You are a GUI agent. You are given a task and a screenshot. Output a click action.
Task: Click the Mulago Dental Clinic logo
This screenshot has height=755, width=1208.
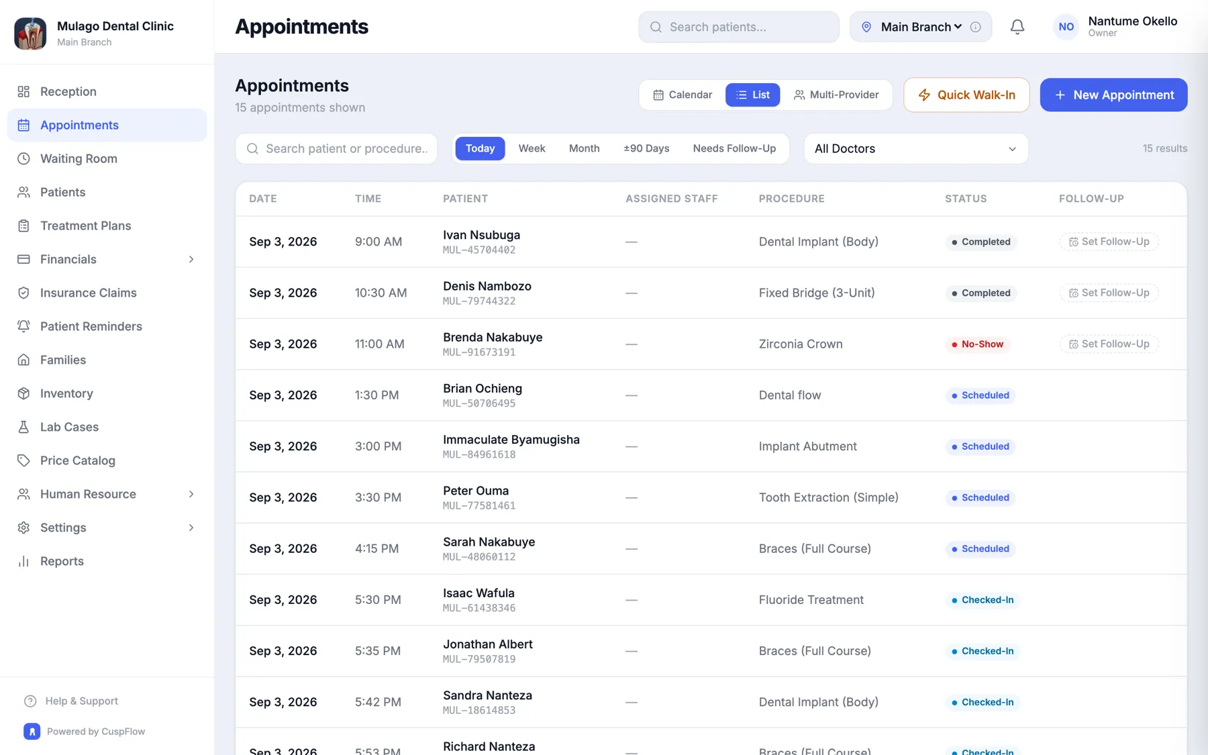pos(30,34)
